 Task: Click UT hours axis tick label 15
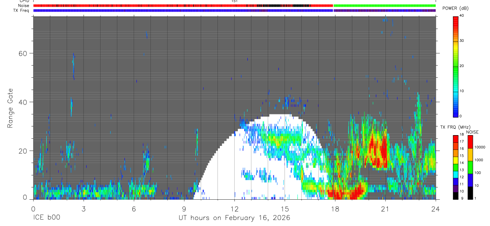[285, 209]
